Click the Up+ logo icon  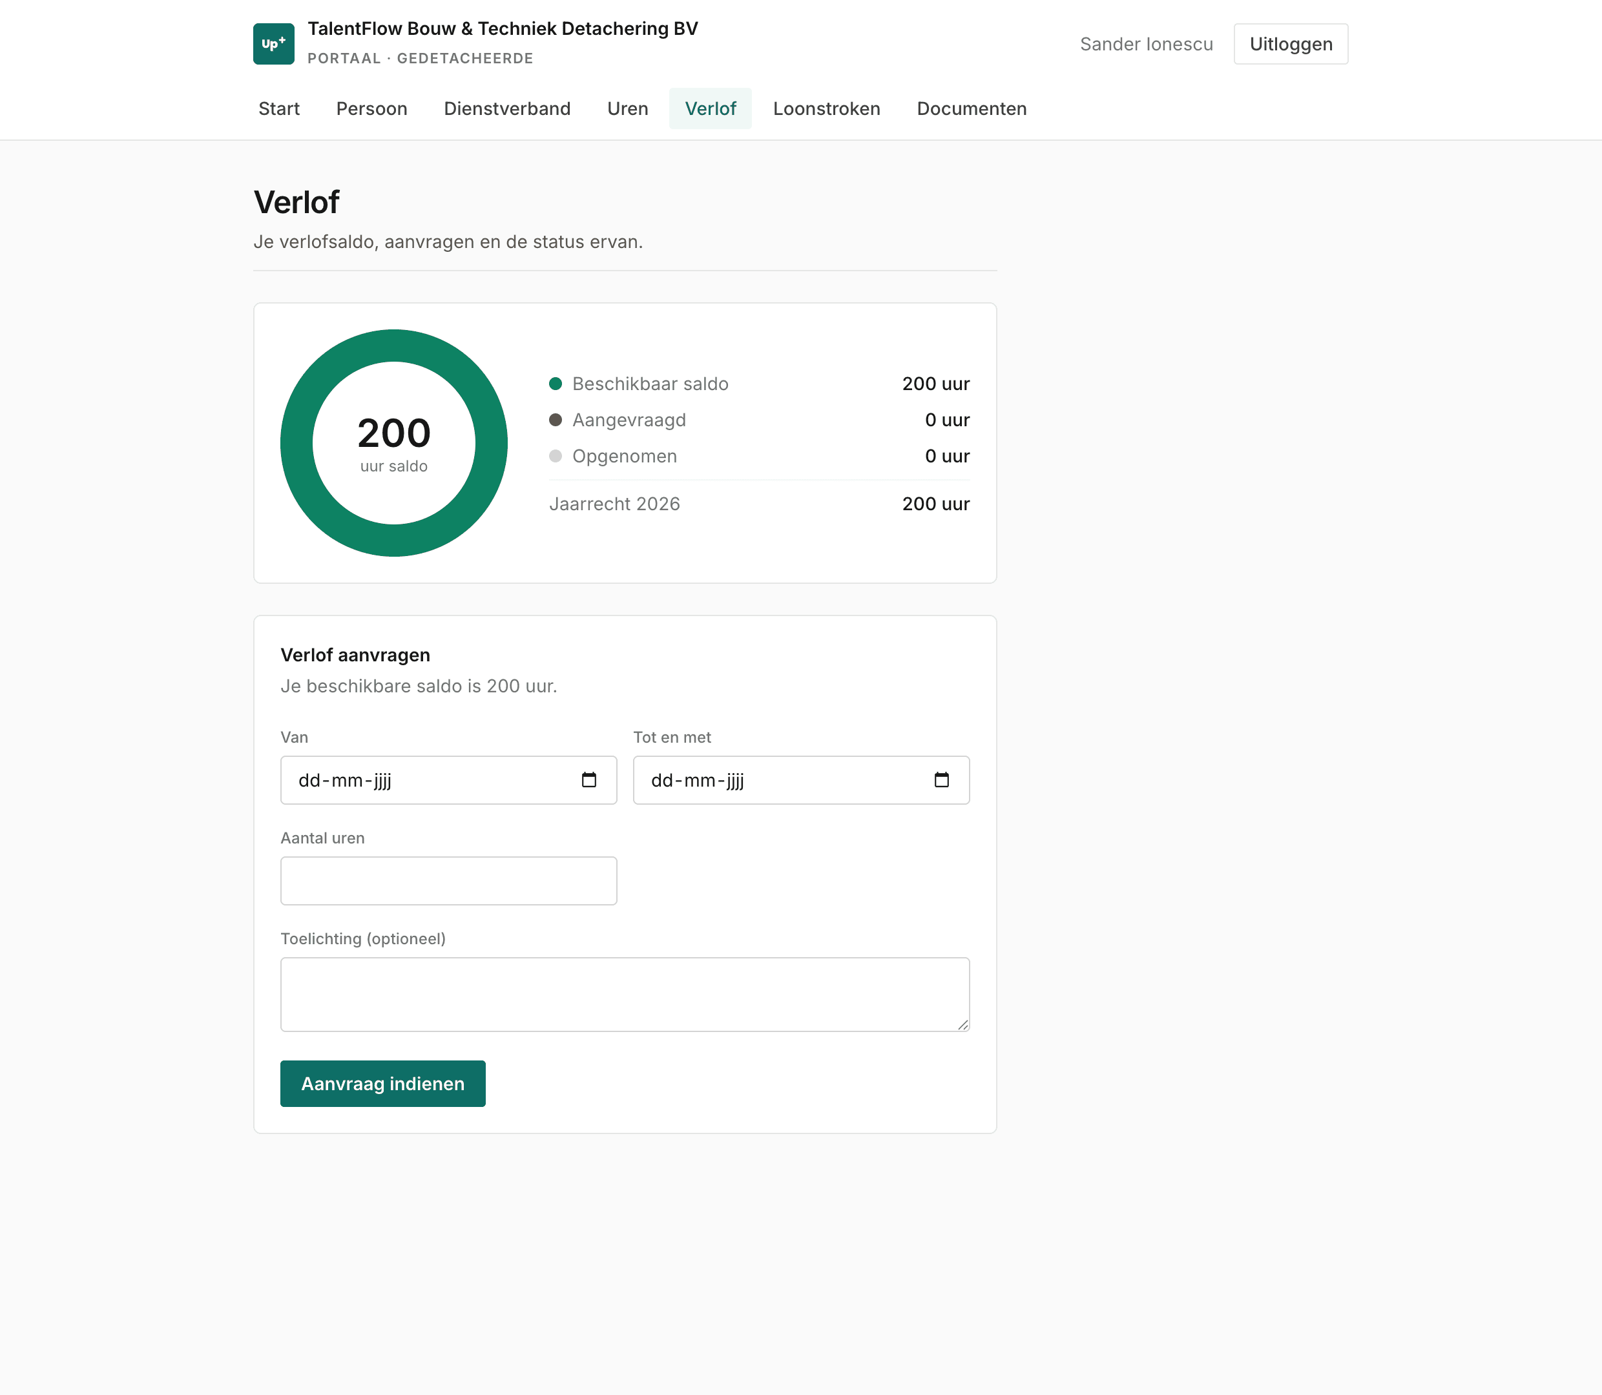point(273,44)
